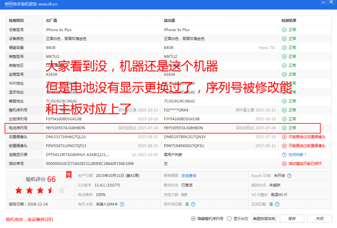
Task: Click 截图到剪贴板 button
Action: point(264,218)
